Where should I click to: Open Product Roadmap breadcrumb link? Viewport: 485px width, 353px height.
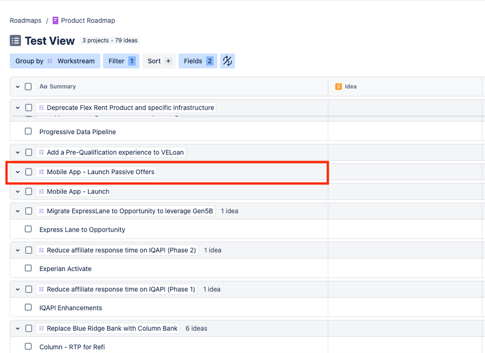click(x=88, y=20)
